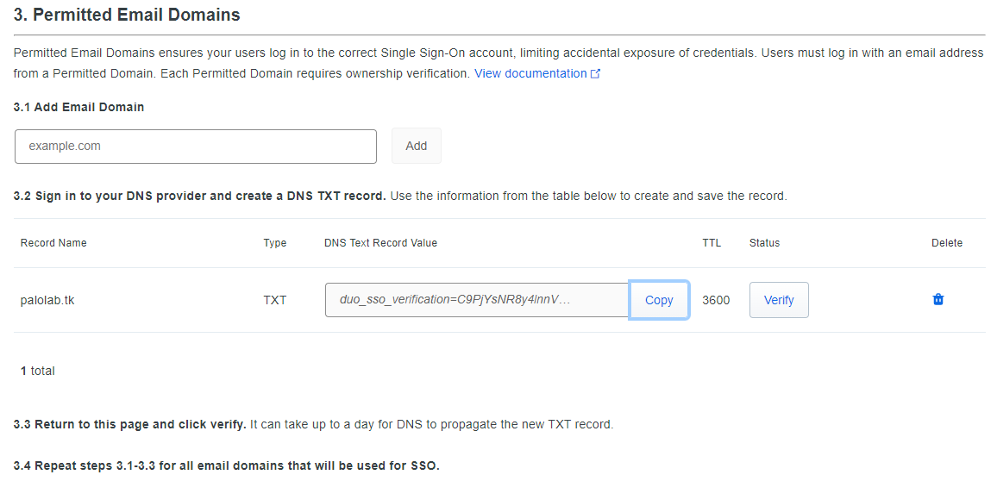The width and height of the screenshot is (997, 481).
Task: Verify the palolab.tk domain
Action: click(779, 300)
